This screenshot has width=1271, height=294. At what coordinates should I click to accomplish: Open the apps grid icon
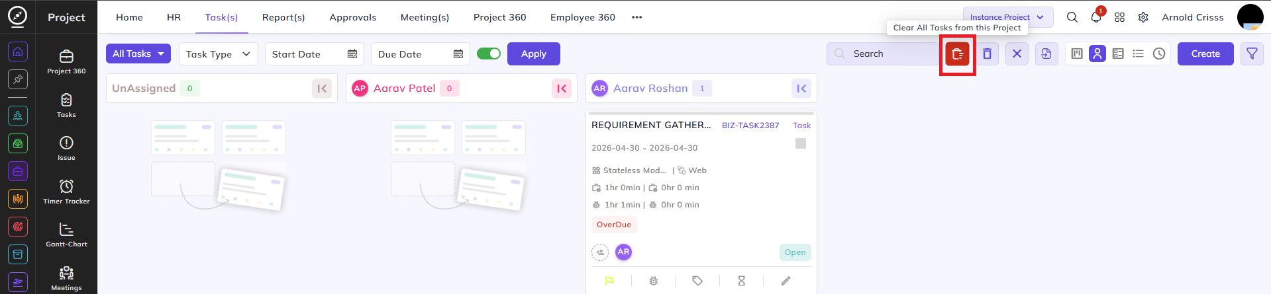click(x=1119, y=17)
